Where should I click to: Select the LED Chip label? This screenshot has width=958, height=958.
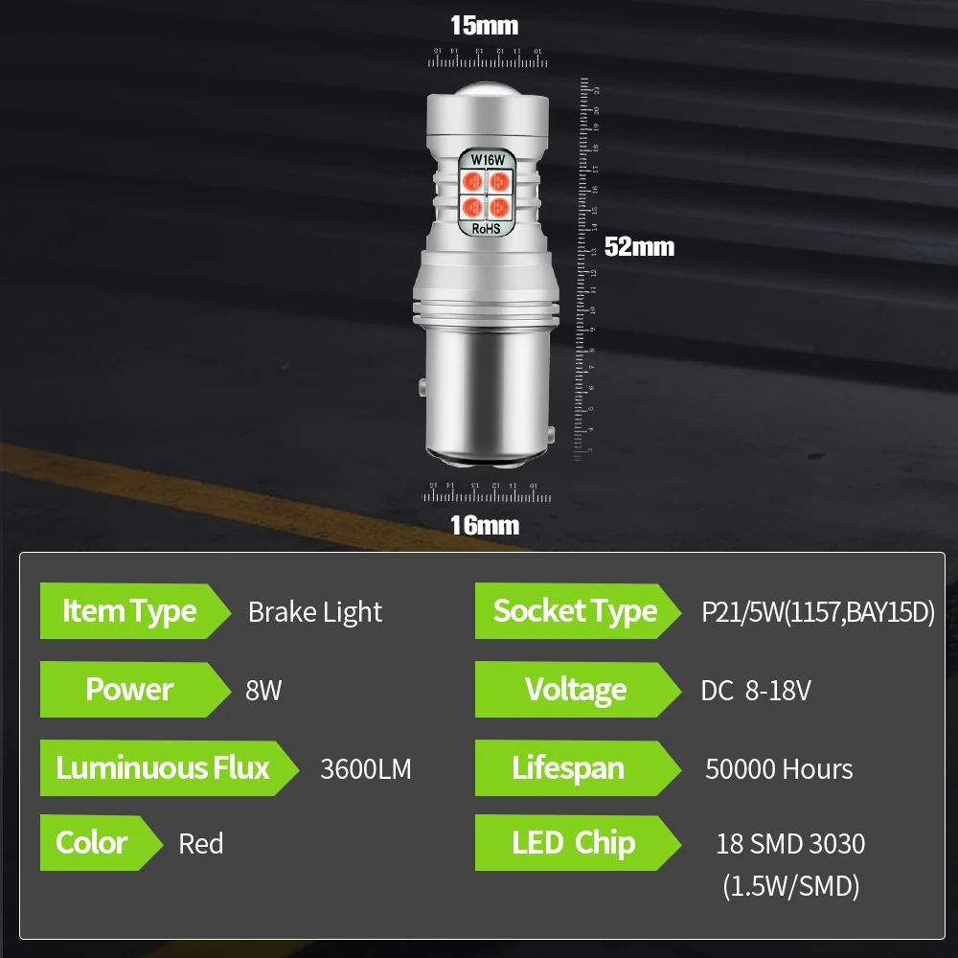(578, 842)
